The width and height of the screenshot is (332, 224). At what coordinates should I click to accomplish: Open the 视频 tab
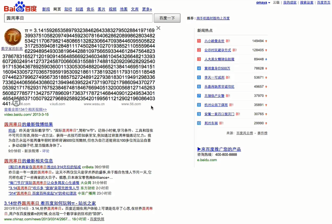(113, 9)
